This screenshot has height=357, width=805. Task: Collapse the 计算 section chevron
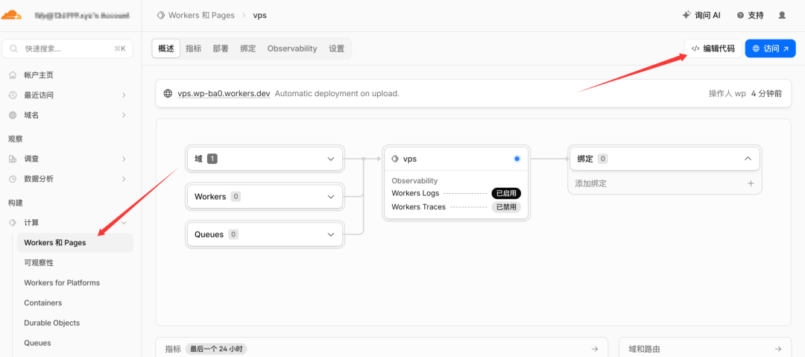[124, 223]
